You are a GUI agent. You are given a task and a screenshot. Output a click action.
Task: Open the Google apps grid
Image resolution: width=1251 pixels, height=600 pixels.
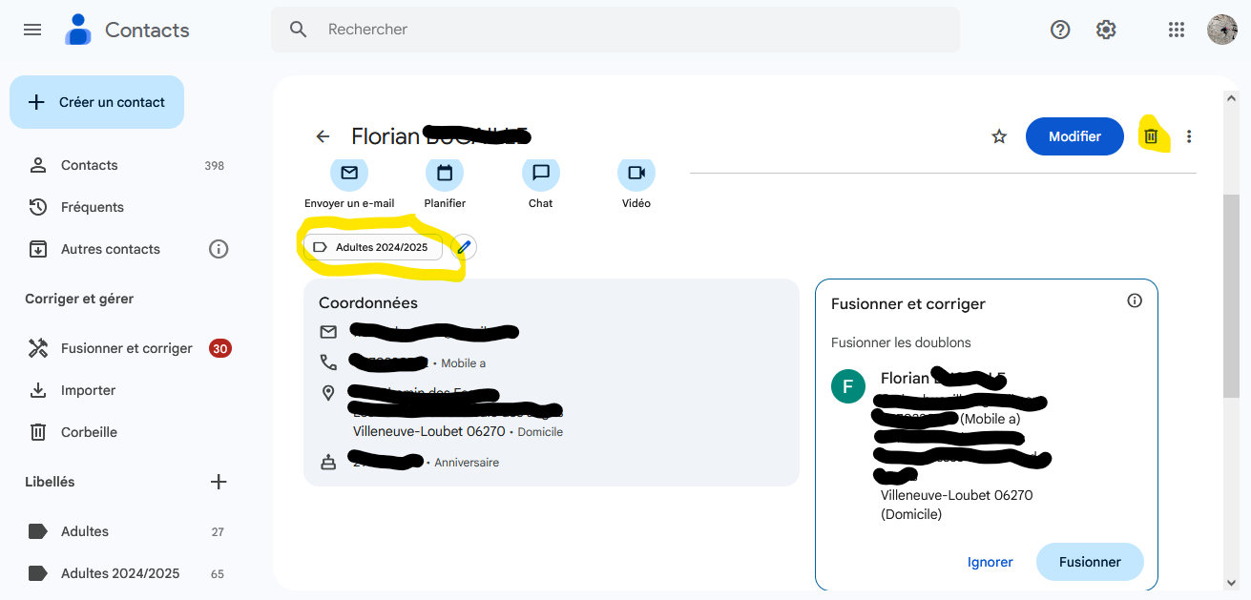(1177, 30)
